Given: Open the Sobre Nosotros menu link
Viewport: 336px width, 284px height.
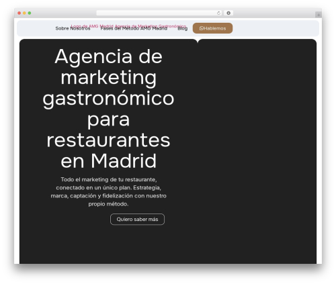Looking at the screenshot, I should pos(73,28).
